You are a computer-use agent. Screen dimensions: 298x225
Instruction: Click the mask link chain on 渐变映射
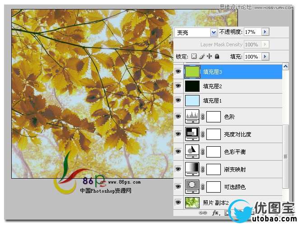203,169
